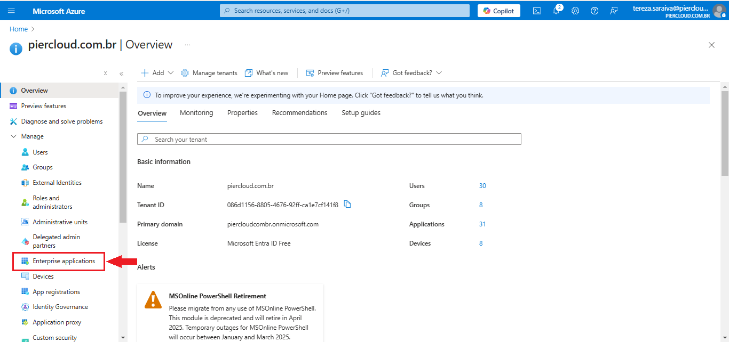Switch to the Properties tab

pos(242,113)
